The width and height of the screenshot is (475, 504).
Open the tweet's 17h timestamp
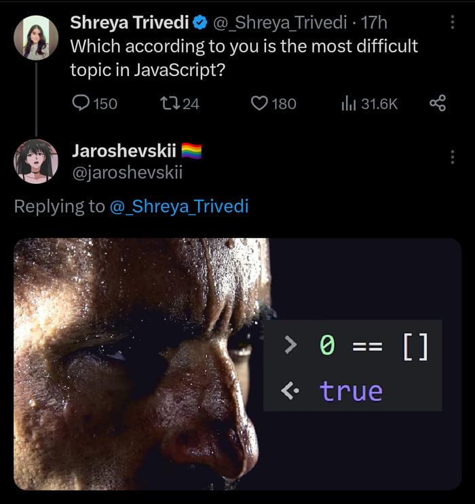tap(374, 23)
